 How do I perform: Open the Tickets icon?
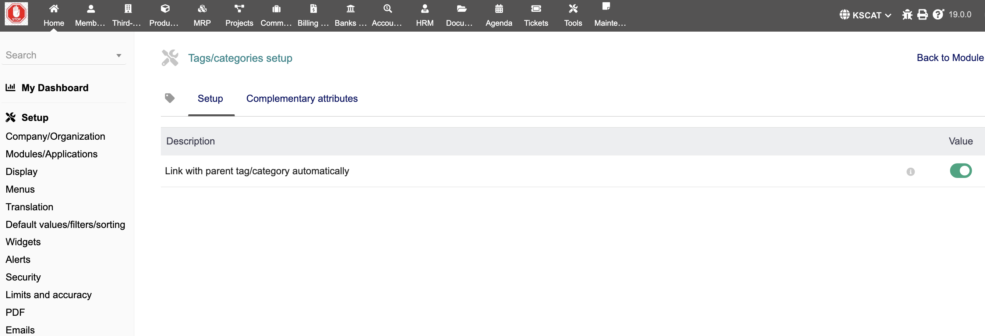point(536,8)
